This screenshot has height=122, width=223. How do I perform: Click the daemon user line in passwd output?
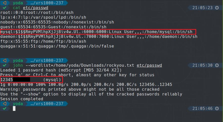point(99,37)
